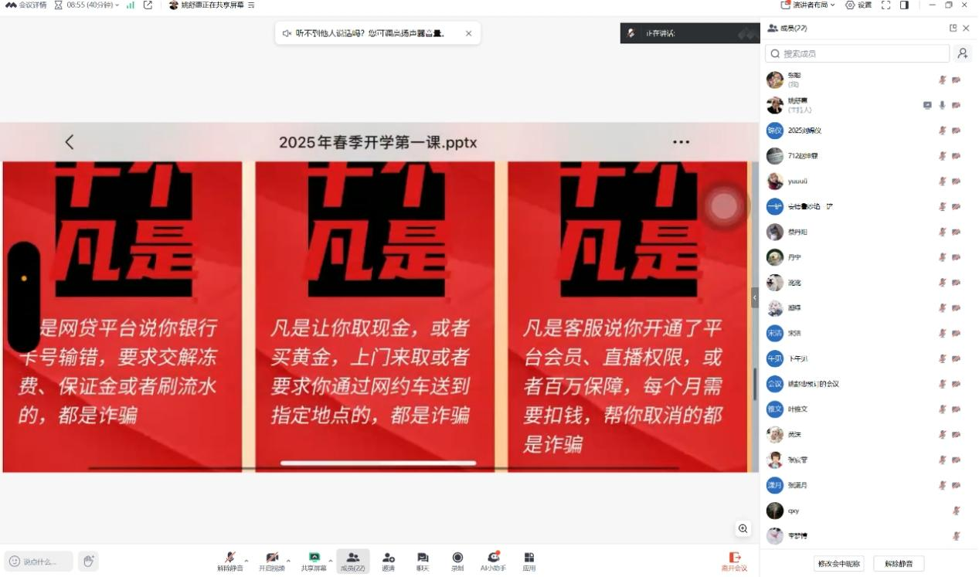Toggle full screen mode in top bar
Viewport: 979px width, 577px height.
pyautogui.click(x=886, y=5)
